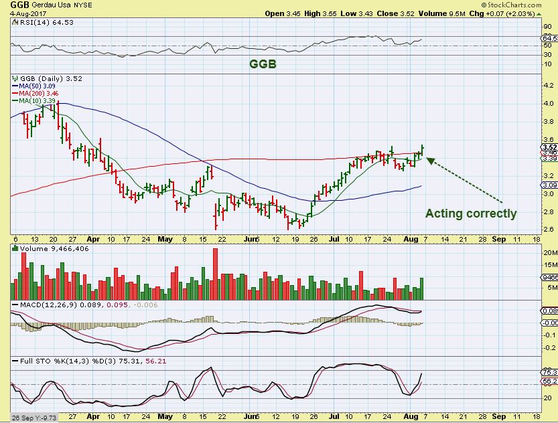Click the 3.52 last-price tag on the price axis

549,147
